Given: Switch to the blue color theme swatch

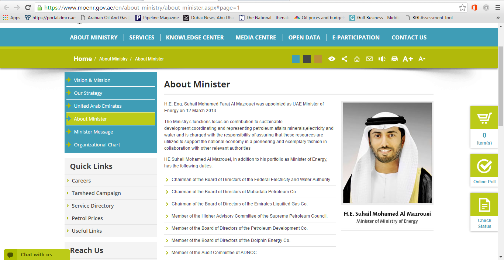Looking at the screenshot, I should click(296, 59).
